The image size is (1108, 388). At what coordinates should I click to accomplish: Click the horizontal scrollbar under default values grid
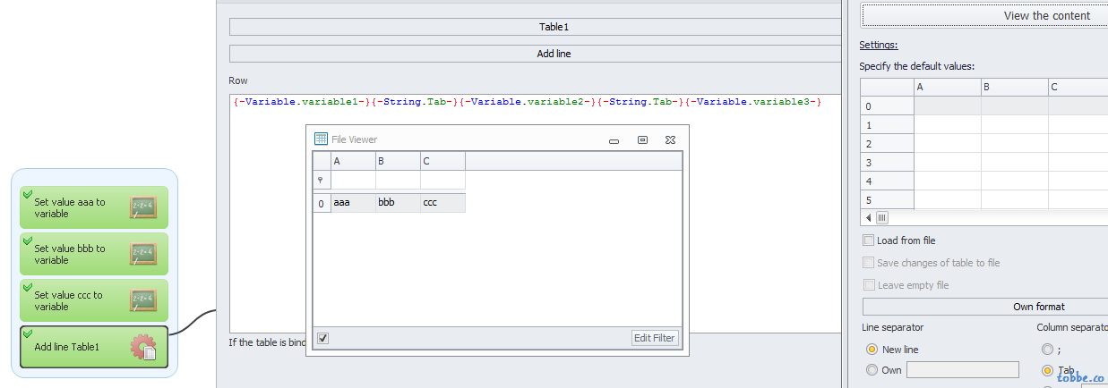point(985,217)
